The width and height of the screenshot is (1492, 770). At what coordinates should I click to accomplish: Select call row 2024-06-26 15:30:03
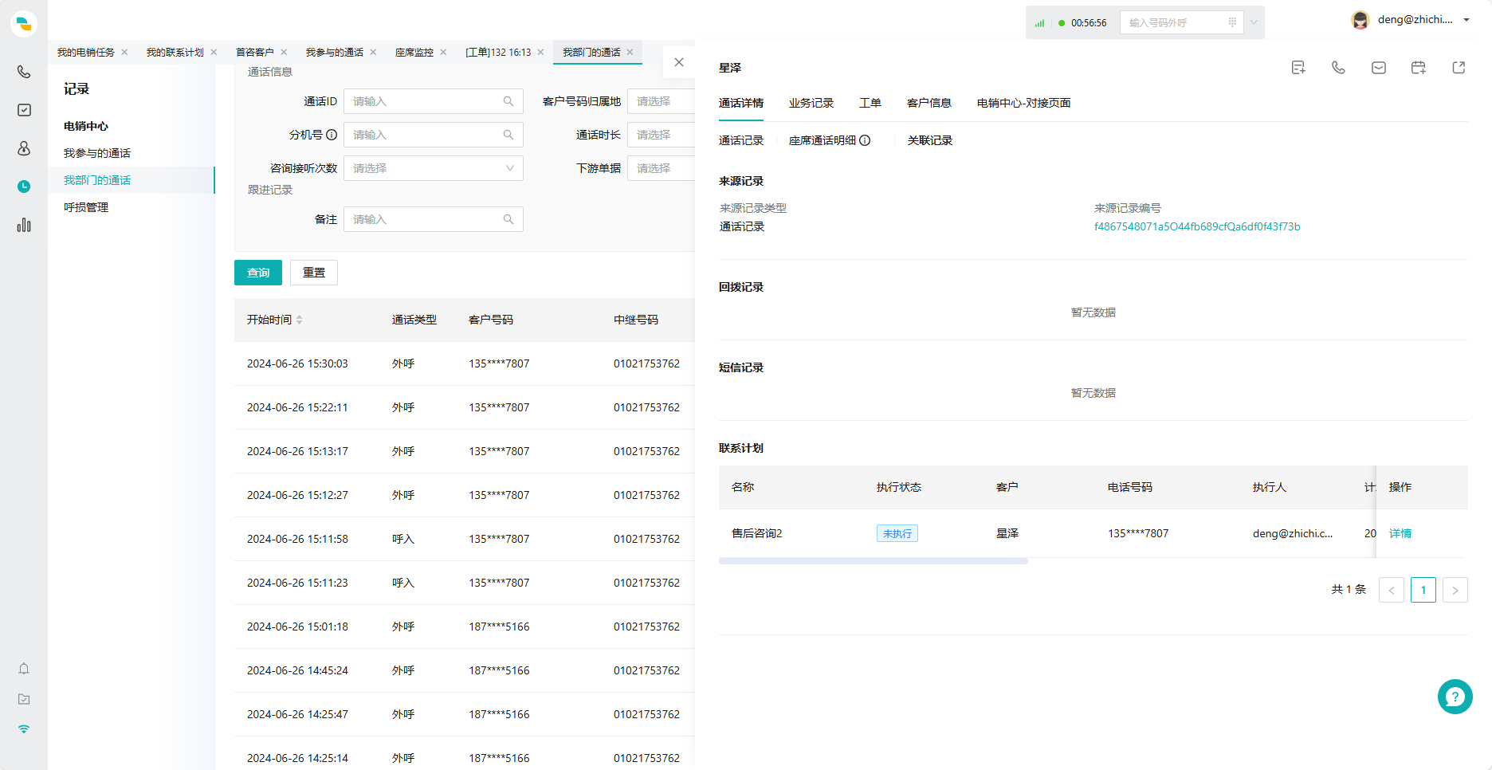click(x=465, y=363)
